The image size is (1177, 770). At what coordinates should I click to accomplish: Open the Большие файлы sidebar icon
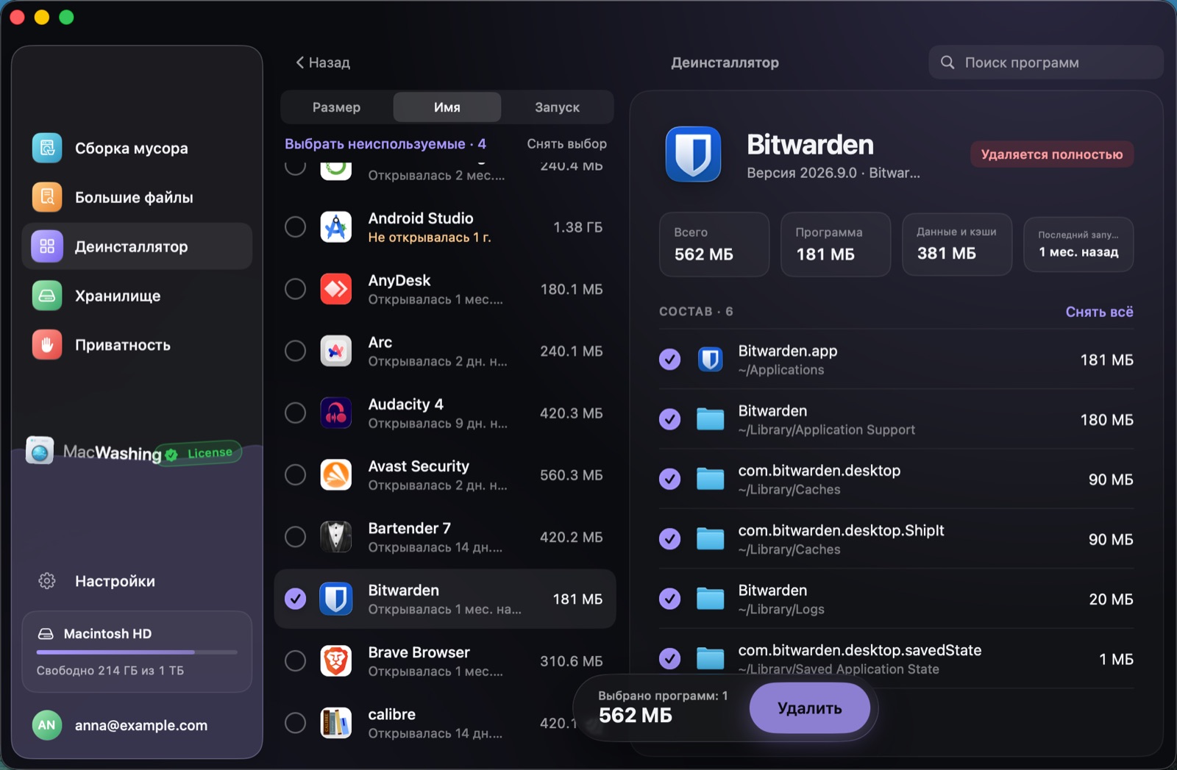[47, 197]
